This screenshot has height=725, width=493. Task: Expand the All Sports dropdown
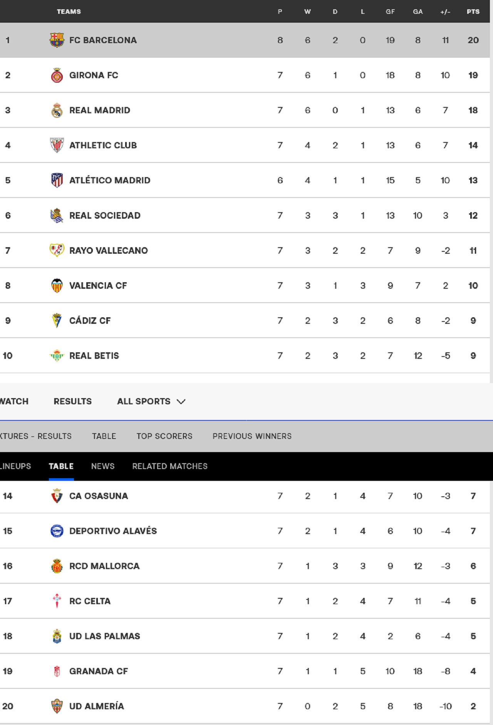pyautogui.click(x=151, y=401)
